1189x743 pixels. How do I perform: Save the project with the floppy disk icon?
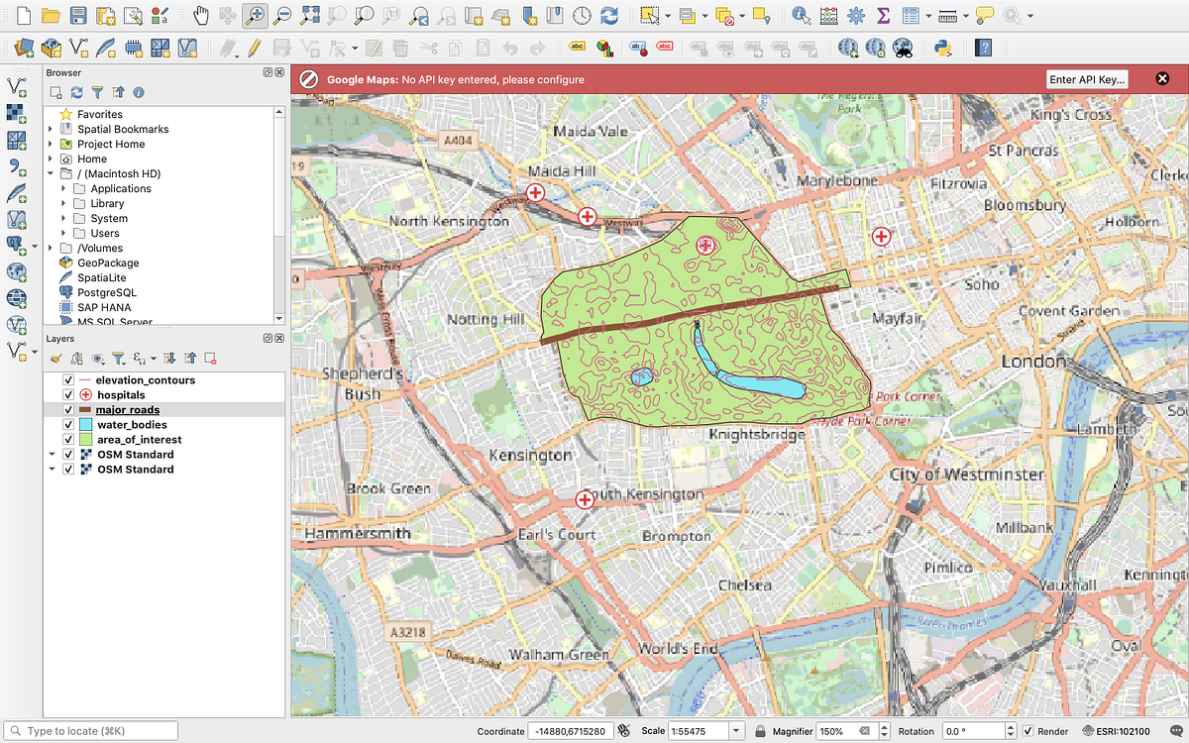[x=79, y=16]
